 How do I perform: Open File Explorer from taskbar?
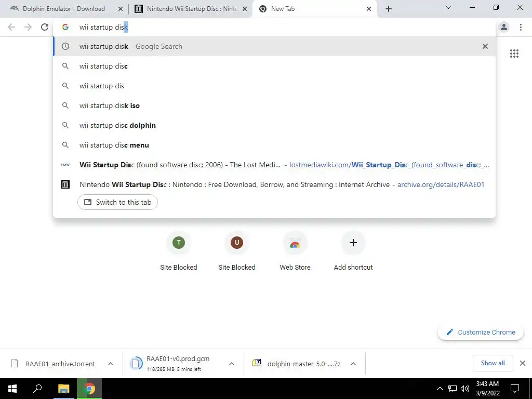[x=64, y=389]
